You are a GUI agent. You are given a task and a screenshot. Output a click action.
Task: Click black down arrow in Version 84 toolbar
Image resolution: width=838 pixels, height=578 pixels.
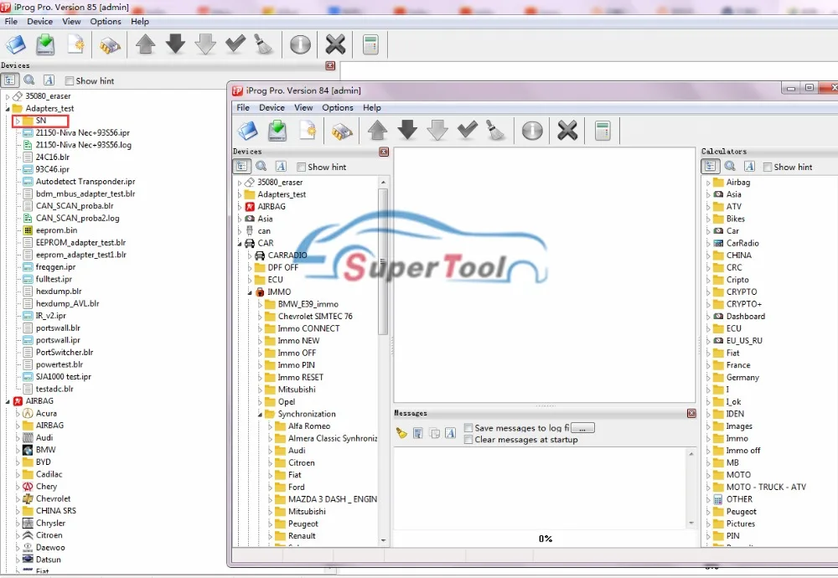tap(407, 131)
